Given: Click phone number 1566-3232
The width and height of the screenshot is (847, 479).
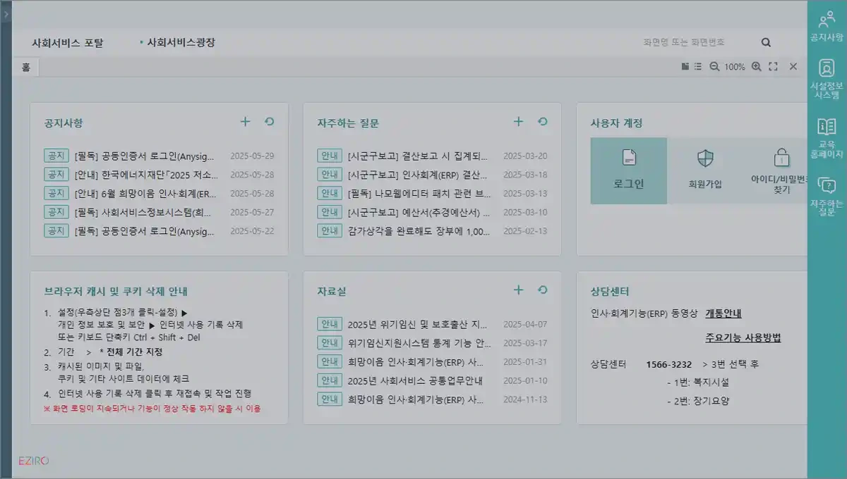Looking at the screenshot, I should tap(669, 365).
